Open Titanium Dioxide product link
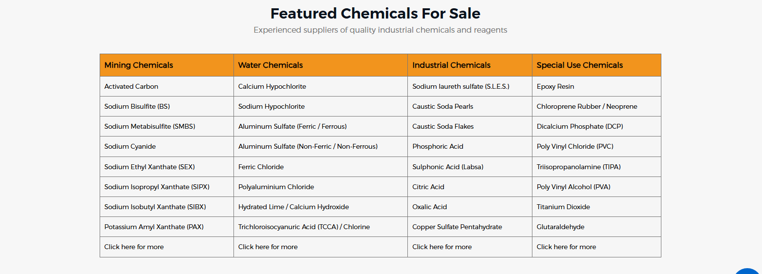This screenshot has height=274, width=762. pyautogui.click(x=563, y=207)
